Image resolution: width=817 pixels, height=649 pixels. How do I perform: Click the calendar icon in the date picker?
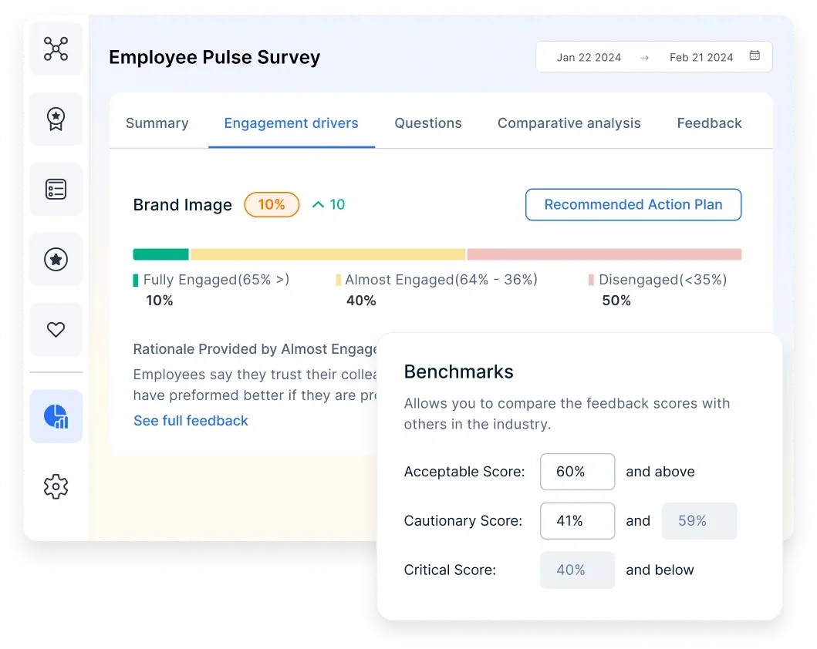[x=754, y=56]
